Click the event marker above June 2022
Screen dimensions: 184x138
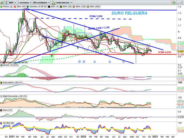point(110,62)
